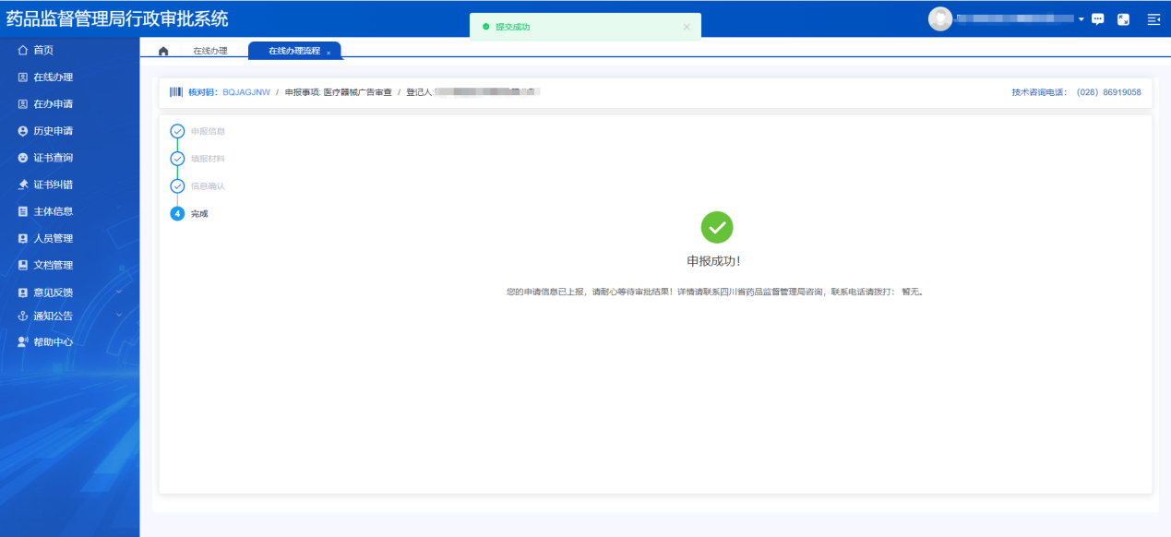The width and height of the screenshot is (1171, 537).
Task: Open 帮助中心 from the sidebar
Action: [53, 342]
